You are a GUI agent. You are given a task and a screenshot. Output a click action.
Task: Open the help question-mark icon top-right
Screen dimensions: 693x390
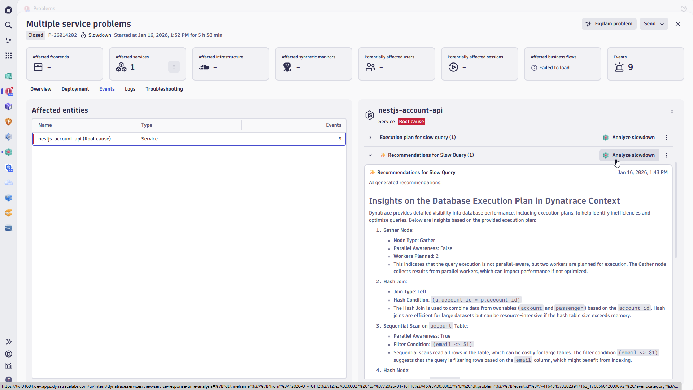click(684, 8)
